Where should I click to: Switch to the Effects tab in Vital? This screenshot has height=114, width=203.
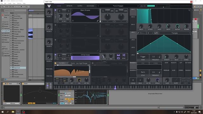coord(69,6)
